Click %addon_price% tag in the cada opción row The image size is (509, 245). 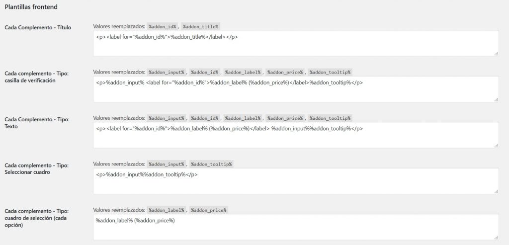point(208,210)
